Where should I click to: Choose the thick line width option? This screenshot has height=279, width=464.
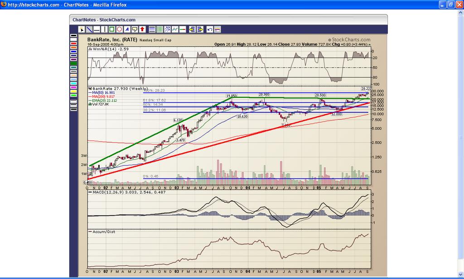point(73,110)
